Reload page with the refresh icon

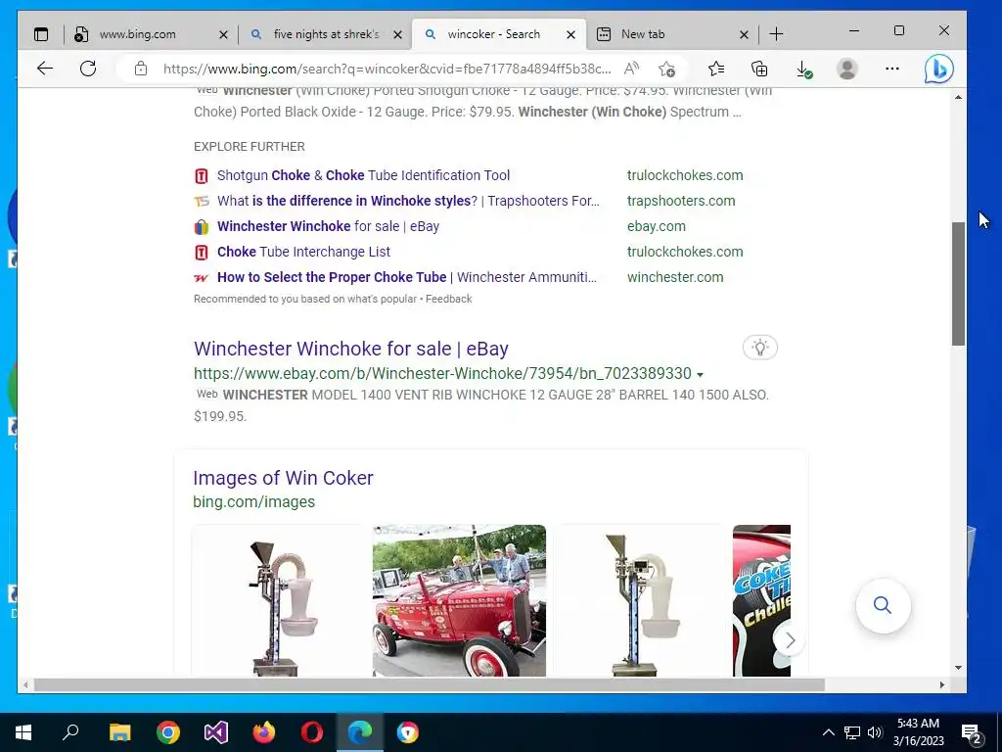(x=88, y=69)
